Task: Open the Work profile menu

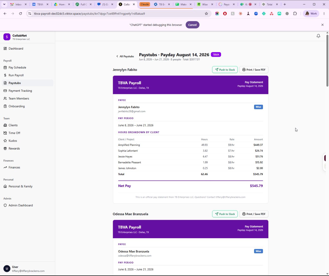Action: click(311, 14)
